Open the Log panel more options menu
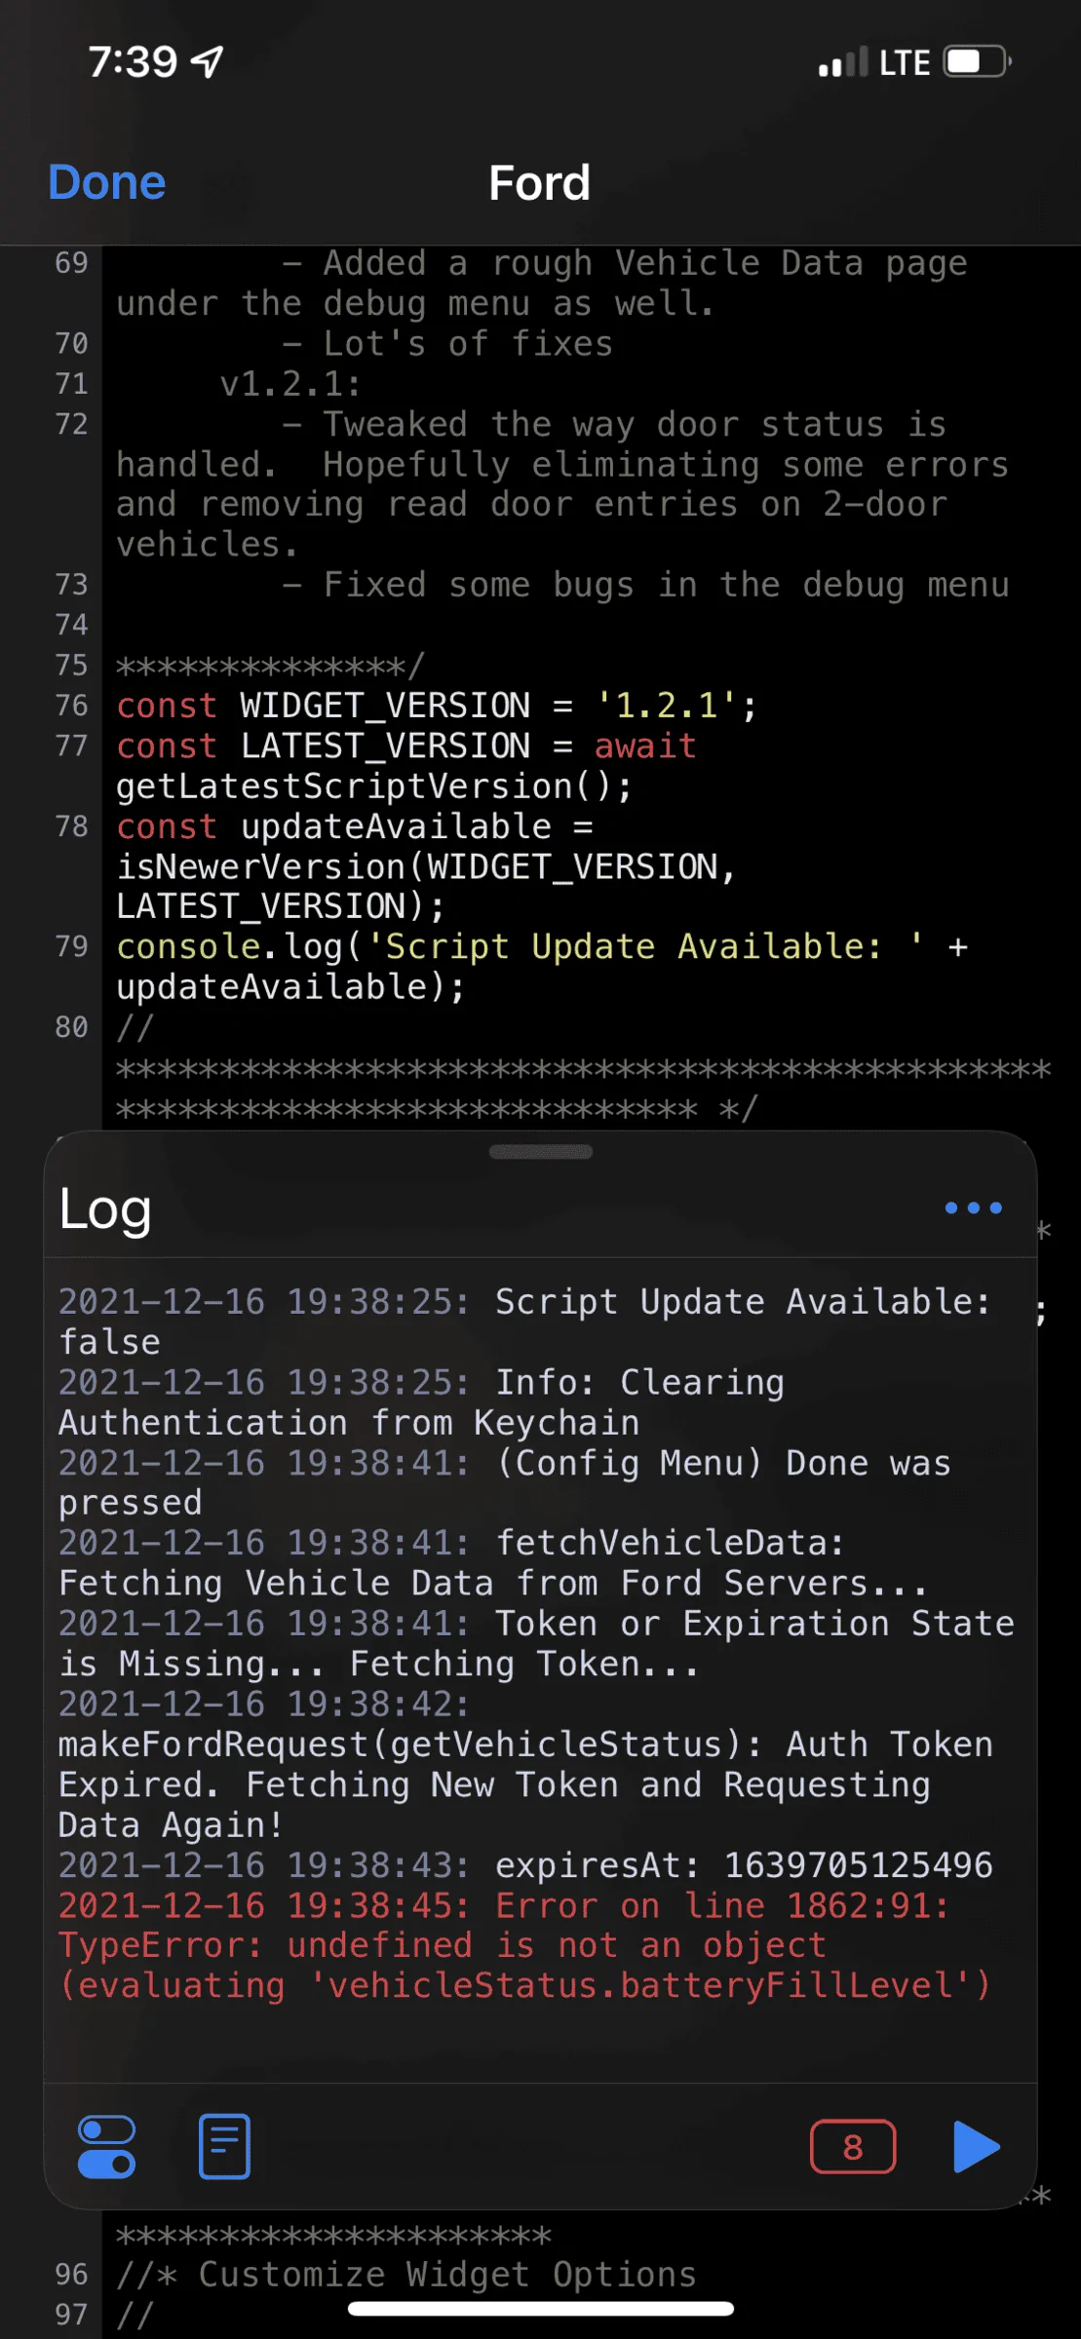The width and height of the screenshot is (1081, 2339). click(x=973, y=1208)
